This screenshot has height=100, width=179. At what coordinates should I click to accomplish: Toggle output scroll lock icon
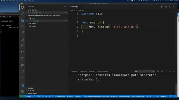click(162, 71)
